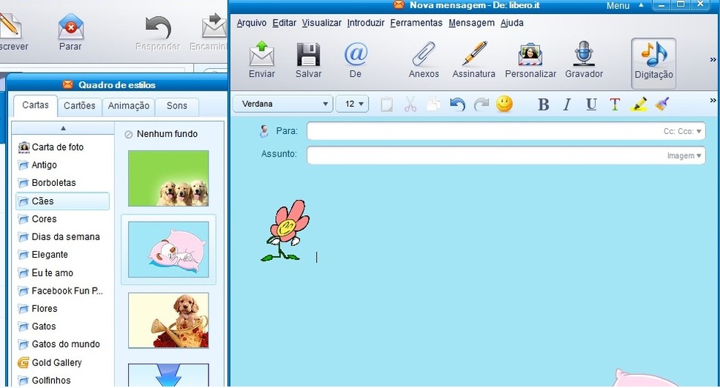Save the message with Salvar floppy icon
Image resolution: width=720 pixels, height=388 pixels.
tap(308, 60)
